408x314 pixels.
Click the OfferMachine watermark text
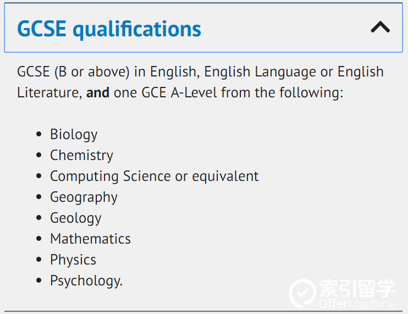click(x=357, y=304)
